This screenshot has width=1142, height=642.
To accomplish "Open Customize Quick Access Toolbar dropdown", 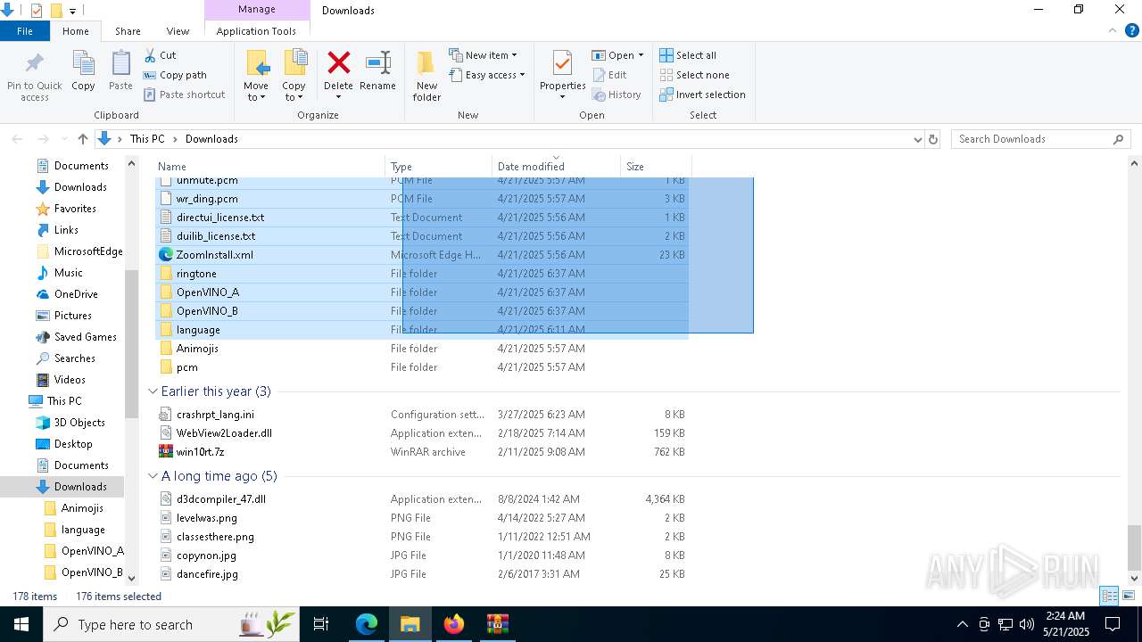I will click(73, 11).
